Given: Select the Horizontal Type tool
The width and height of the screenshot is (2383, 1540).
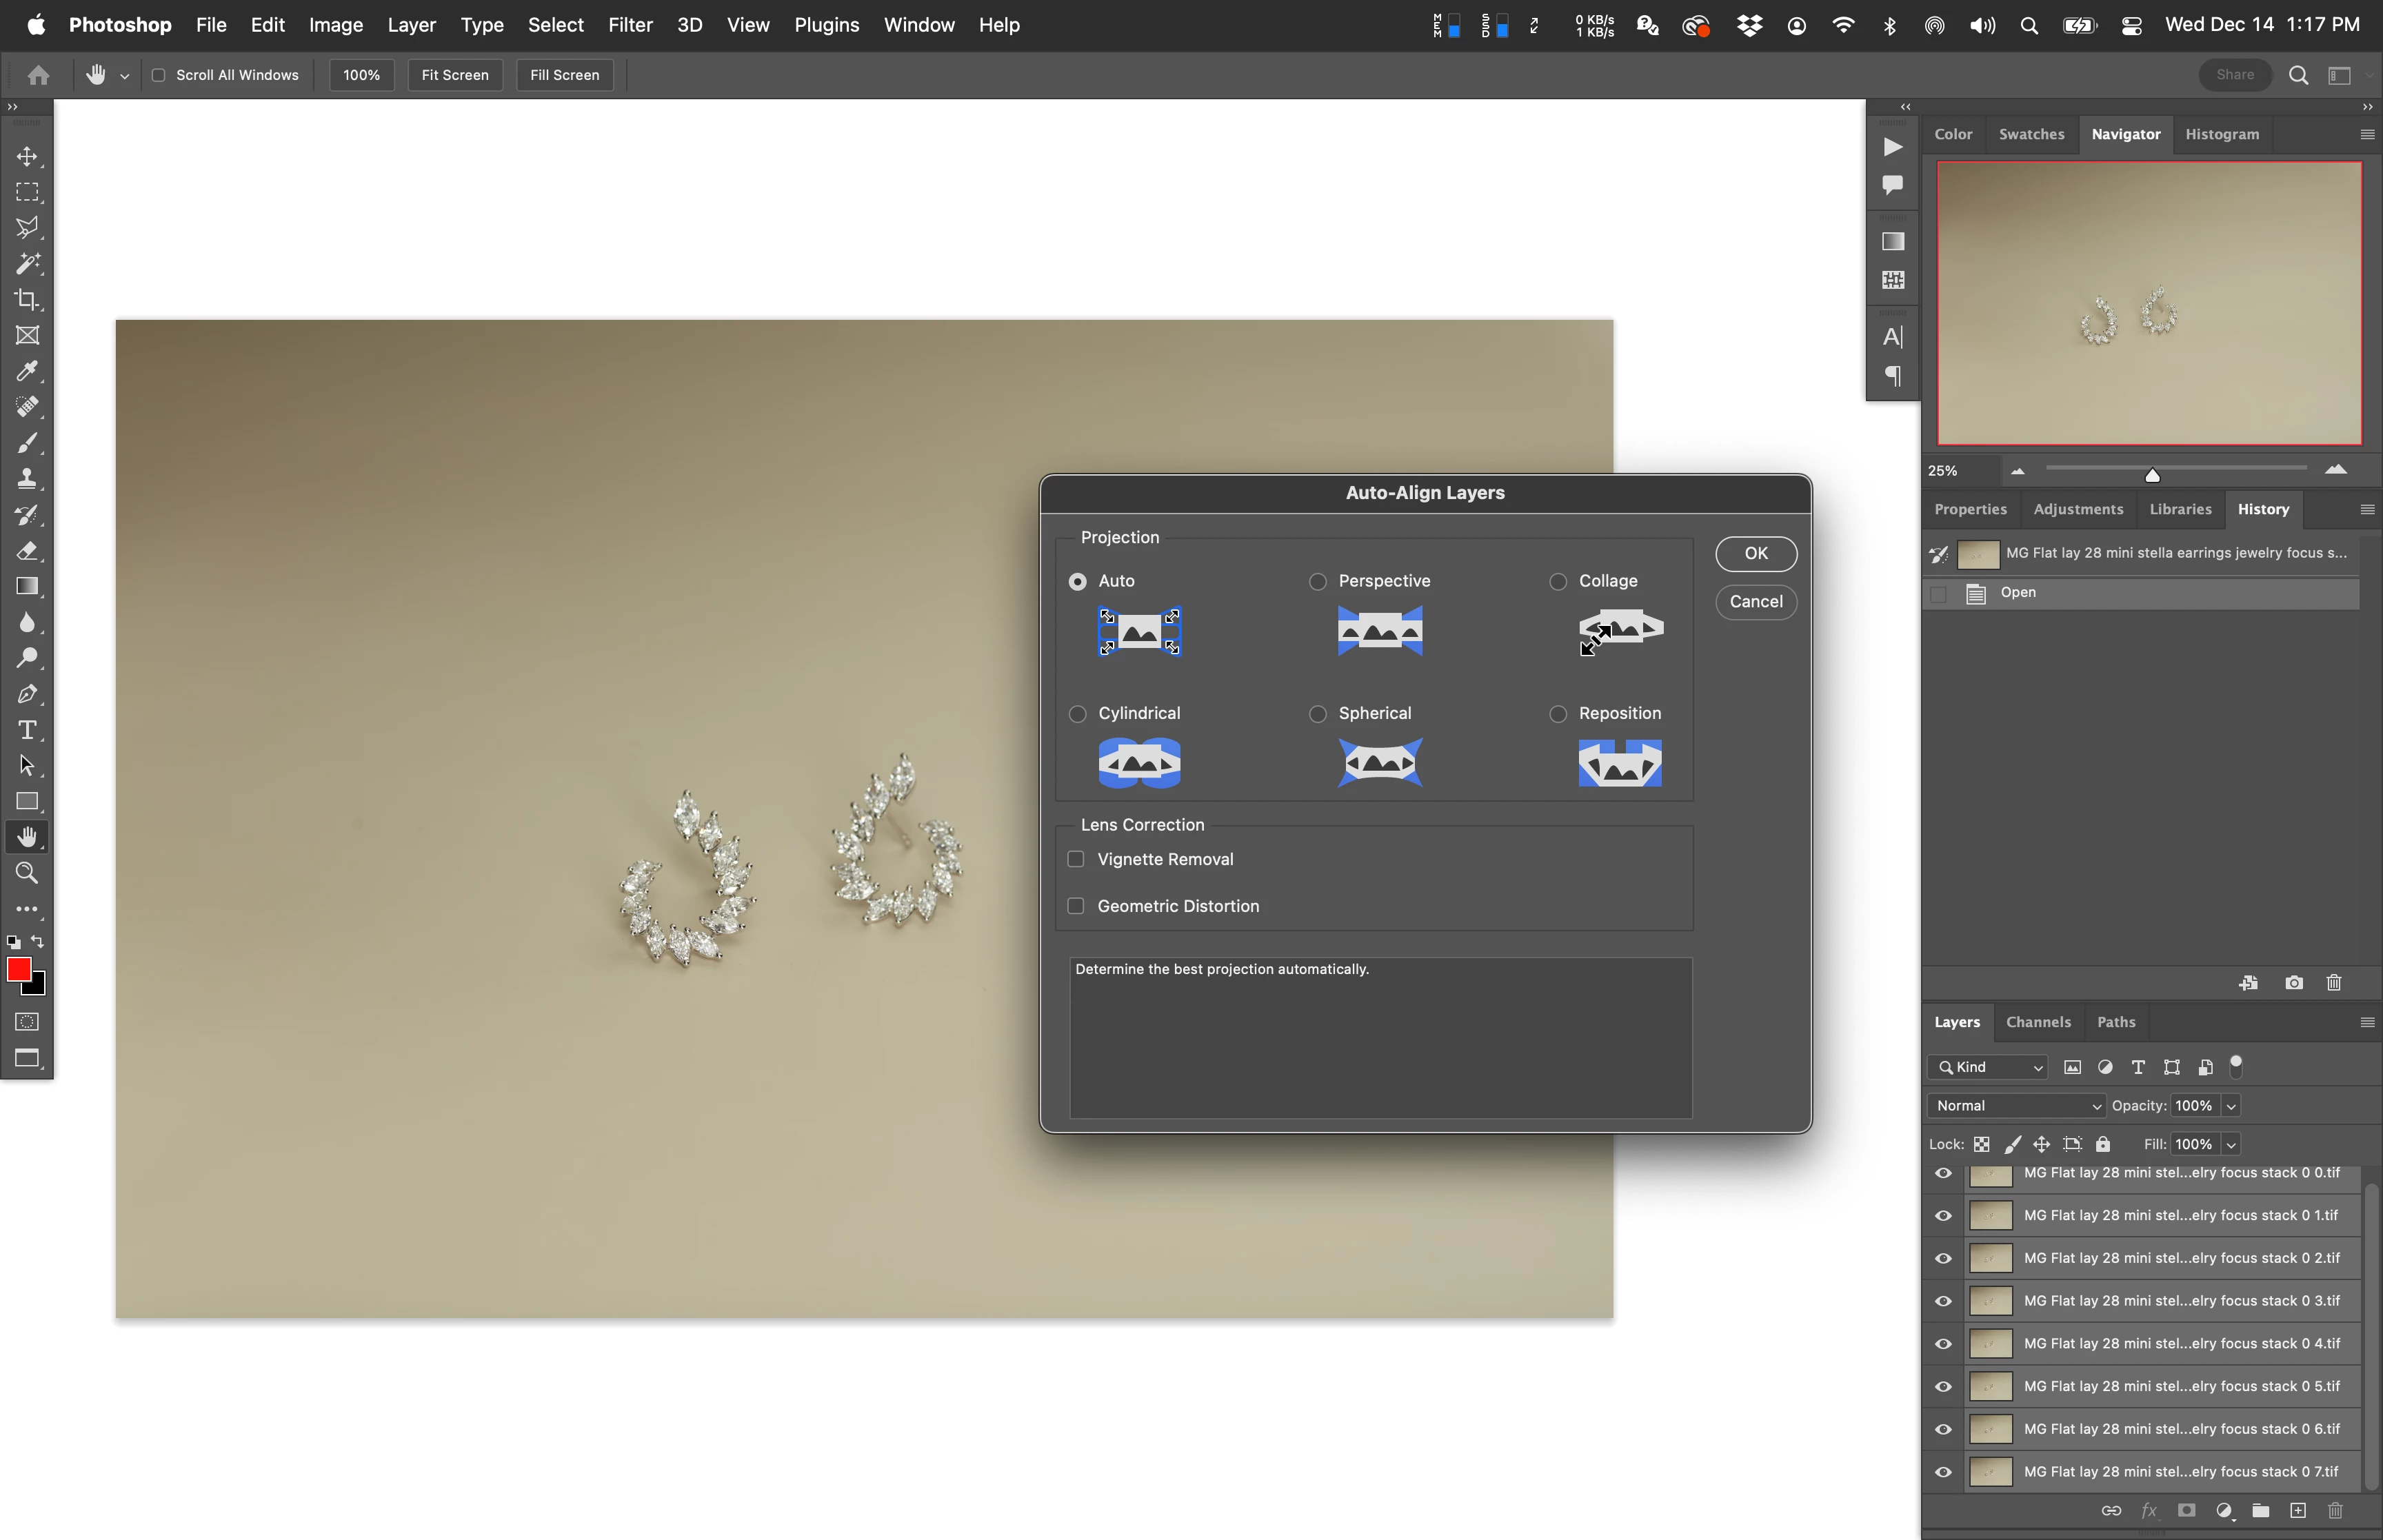Looking at the screenshot, I should pos(27,730).
